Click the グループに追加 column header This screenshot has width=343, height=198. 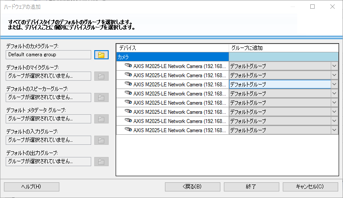tap(284, 48)
